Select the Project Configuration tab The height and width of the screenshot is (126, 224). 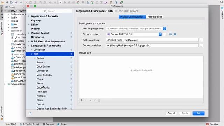pyautogui.click(x=132, y=17)
